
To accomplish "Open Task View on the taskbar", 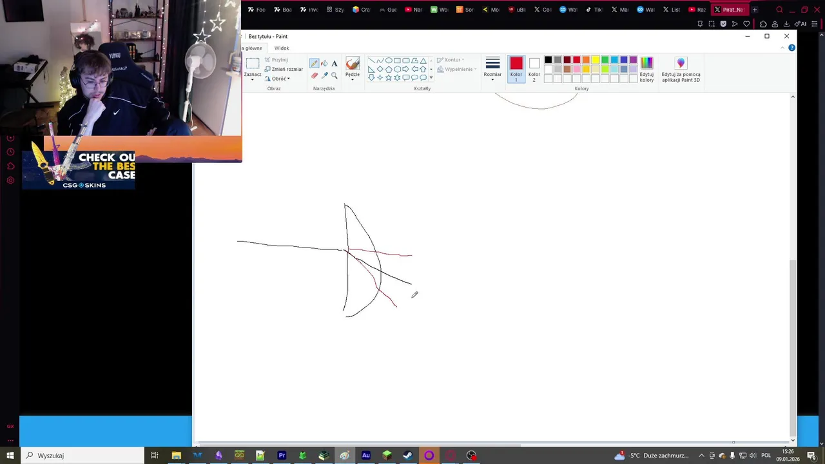I will [155, 456].
